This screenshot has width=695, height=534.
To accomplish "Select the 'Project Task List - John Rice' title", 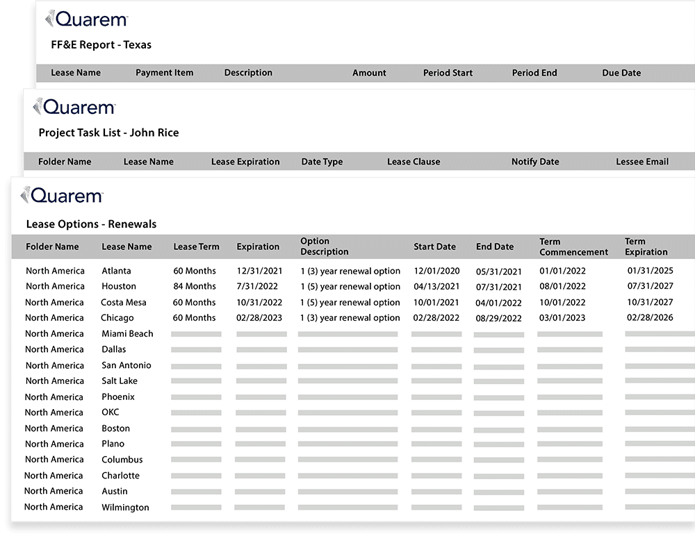I will tap(108, 133).
